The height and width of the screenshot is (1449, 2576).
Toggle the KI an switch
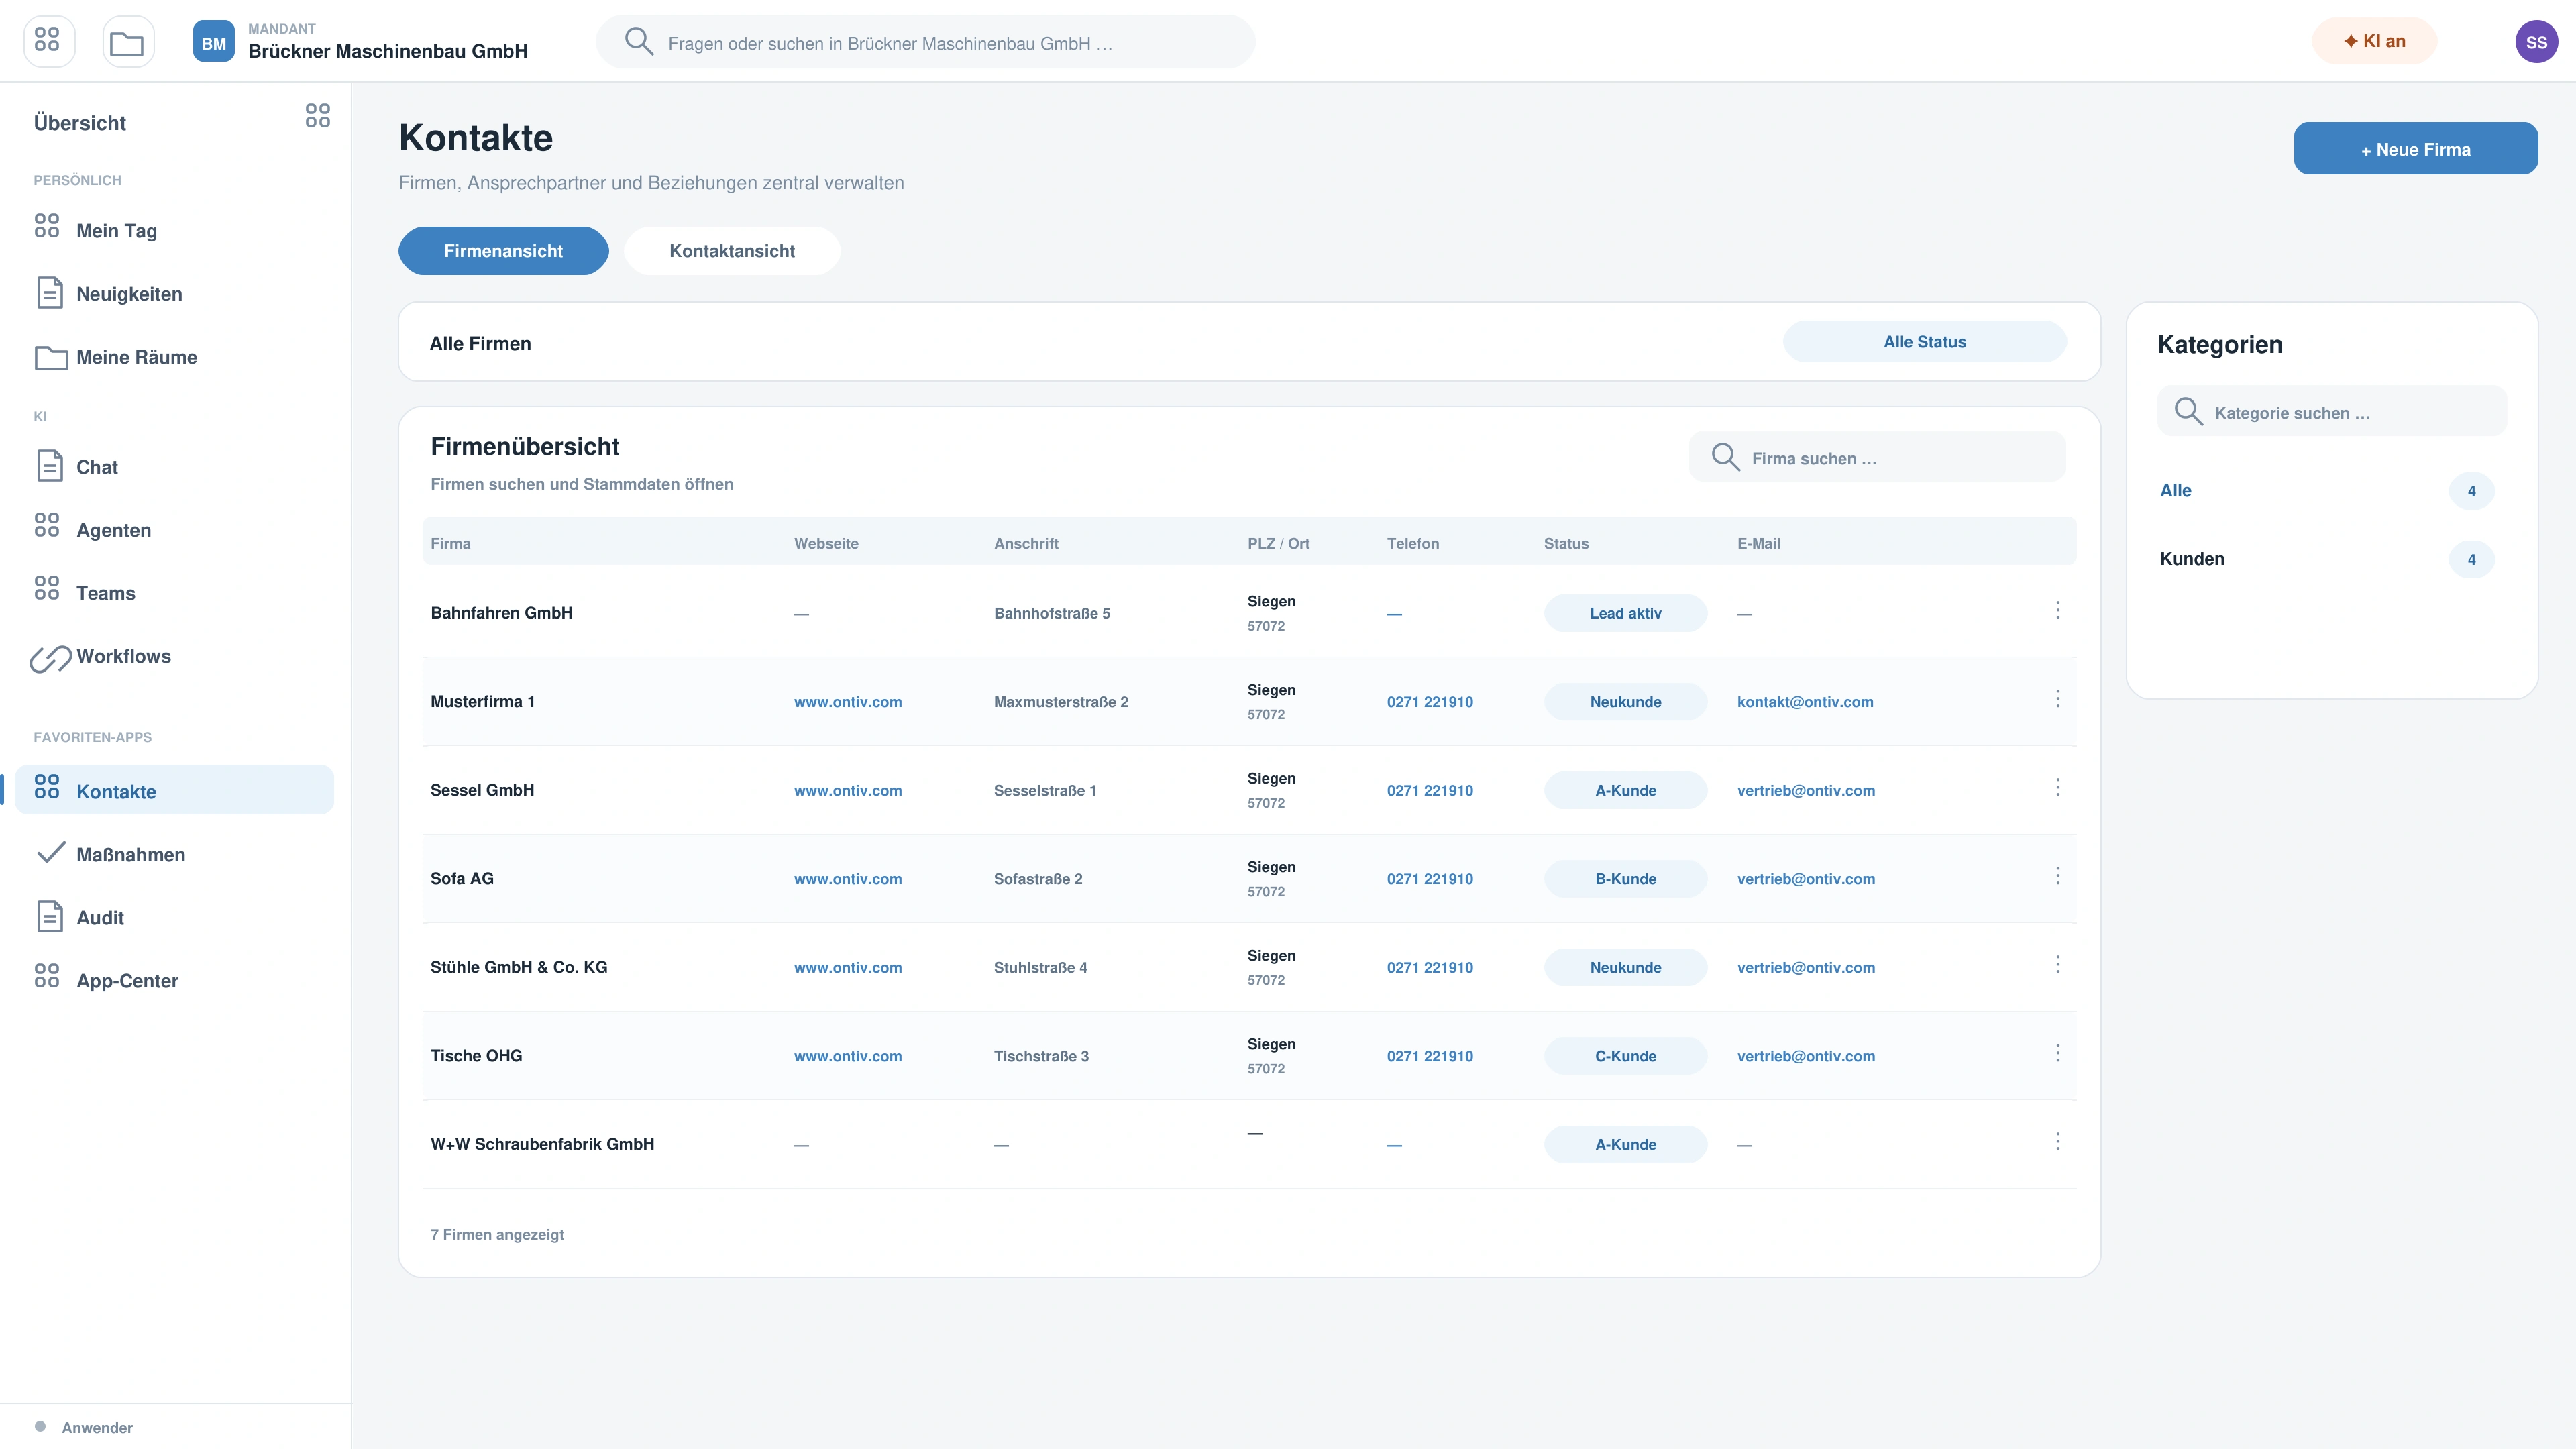point(2374,41)
